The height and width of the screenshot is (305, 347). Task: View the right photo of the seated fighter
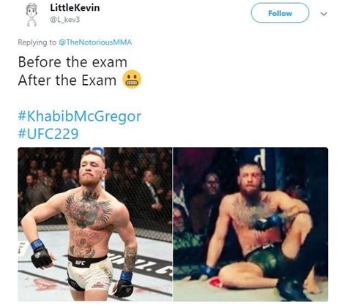(x=250, y=225)
